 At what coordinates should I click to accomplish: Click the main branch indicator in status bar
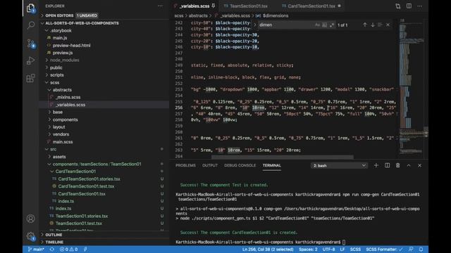click(36, 249)
